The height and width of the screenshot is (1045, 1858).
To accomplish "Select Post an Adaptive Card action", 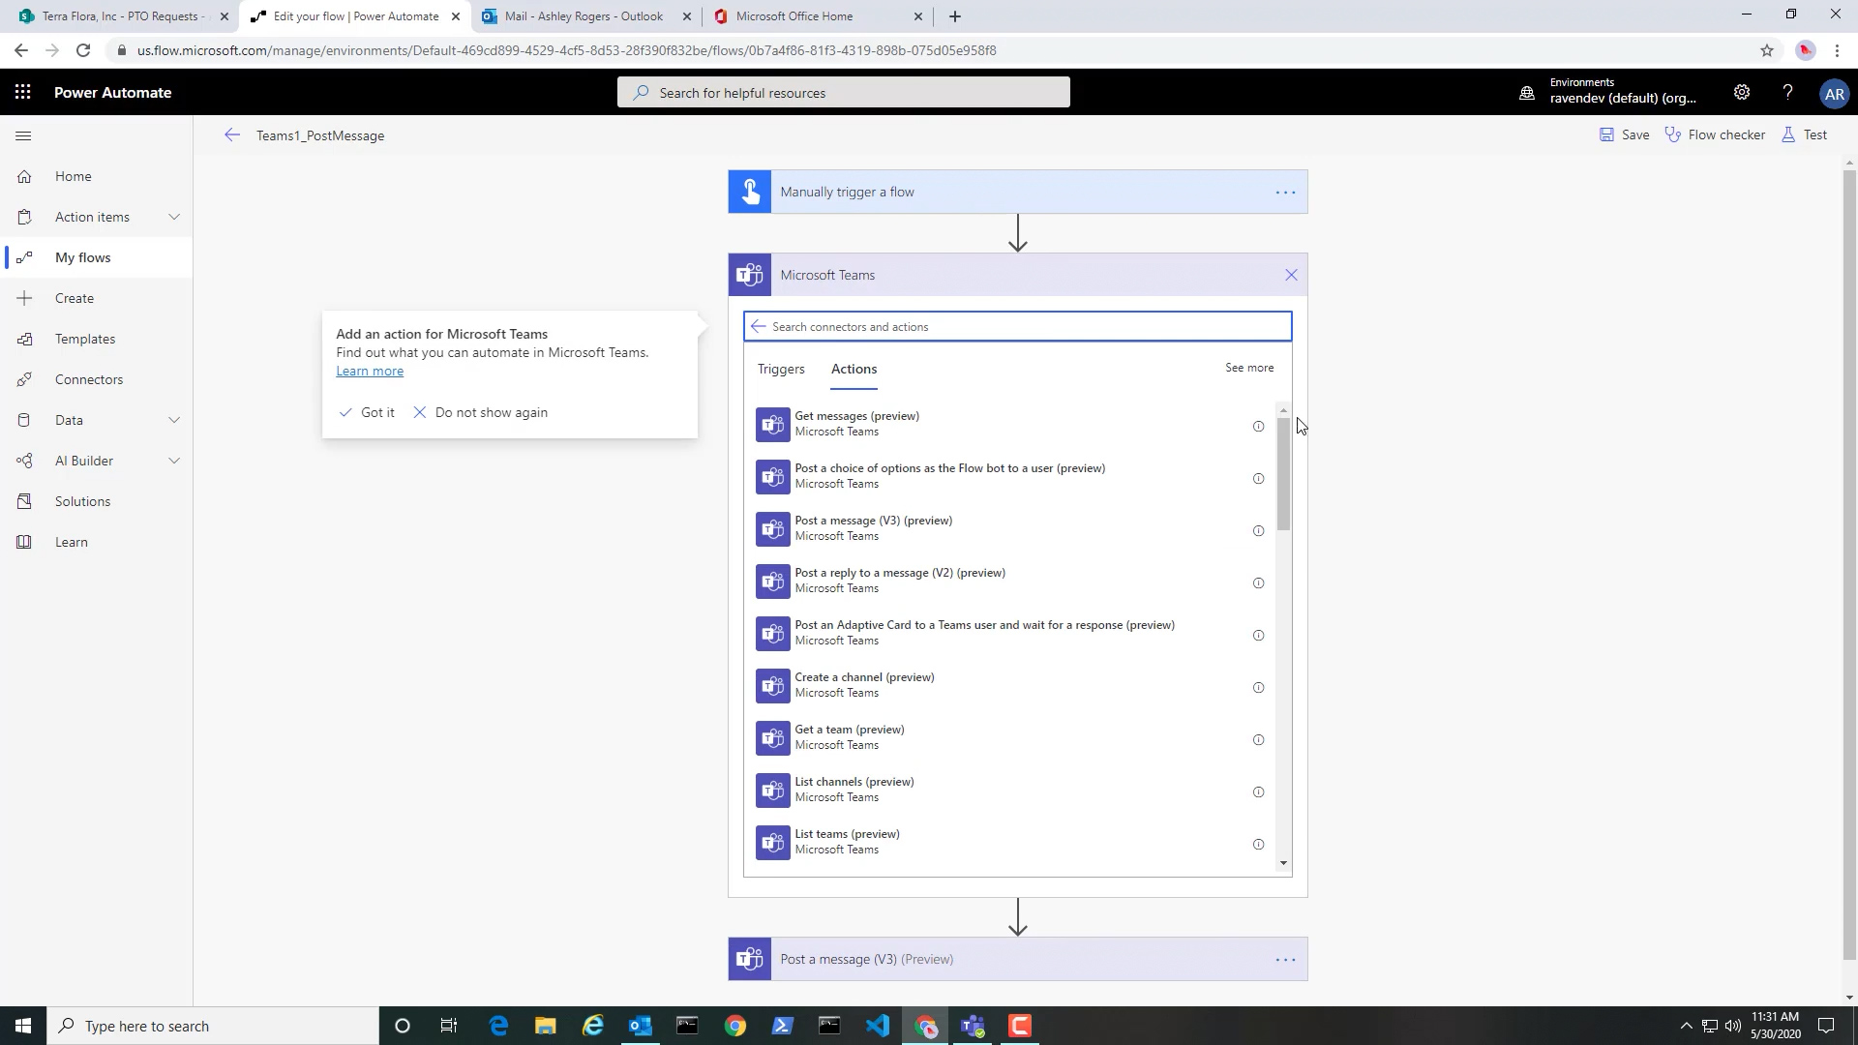I will point(1009,633).
